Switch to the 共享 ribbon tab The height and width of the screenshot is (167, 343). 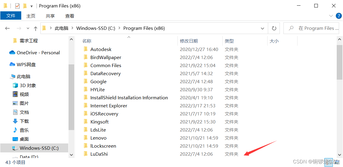(50, 16)
